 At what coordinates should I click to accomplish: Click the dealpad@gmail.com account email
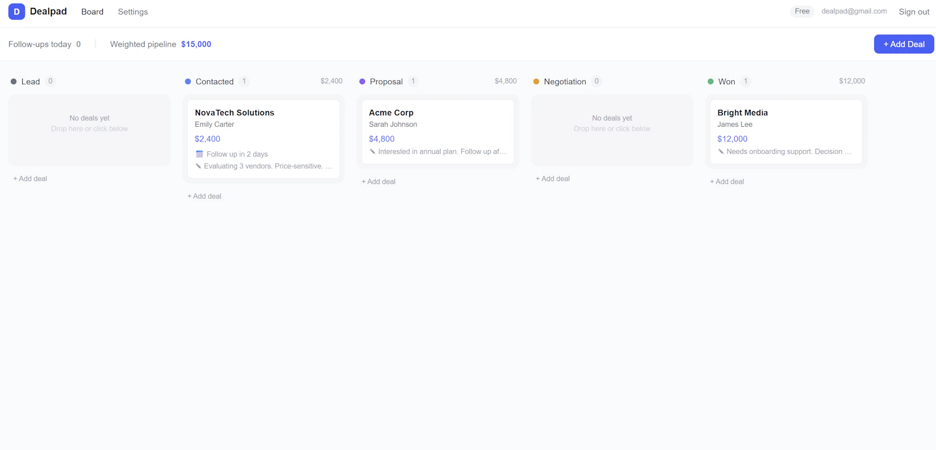[x=854, y=11]
